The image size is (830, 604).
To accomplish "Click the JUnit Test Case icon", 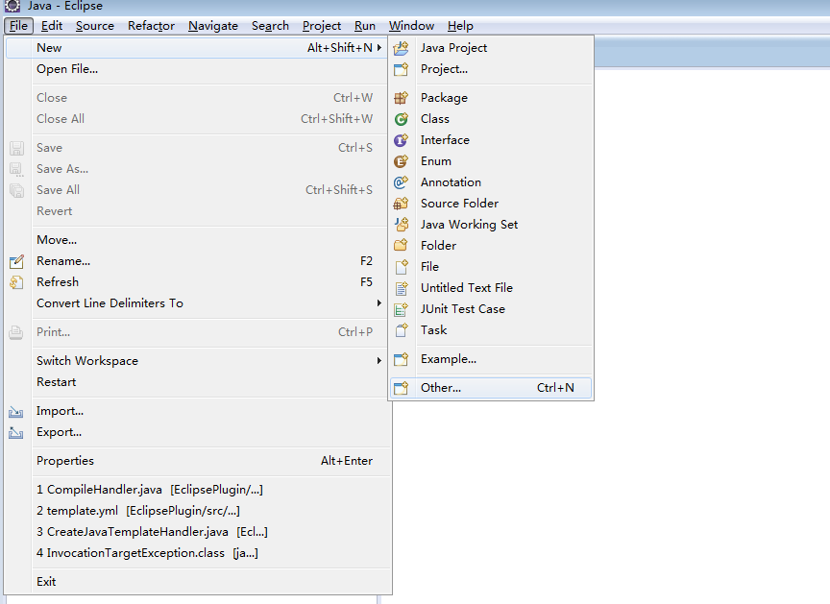I will 402,309.
